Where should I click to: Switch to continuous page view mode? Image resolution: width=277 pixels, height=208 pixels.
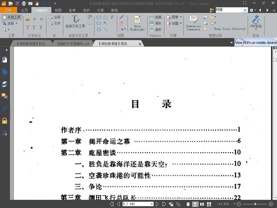pyautogui.click(x=195, y=204)
